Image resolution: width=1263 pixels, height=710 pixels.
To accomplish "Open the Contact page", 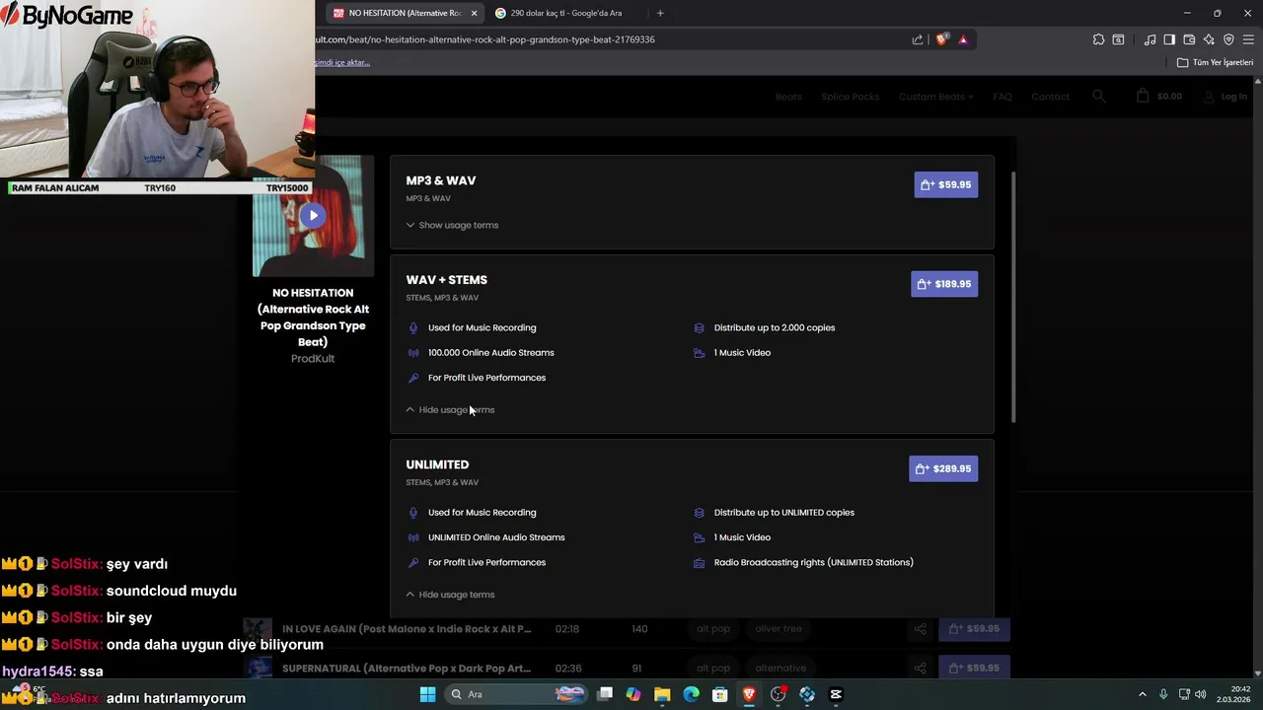I will pyautogui.click(x=1050, y=97).
